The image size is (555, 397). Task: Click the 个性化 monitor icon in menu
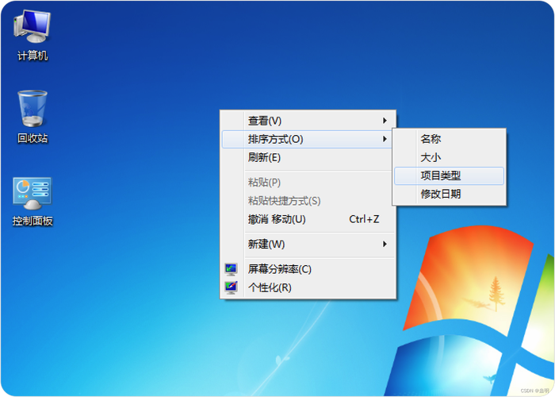232,287
